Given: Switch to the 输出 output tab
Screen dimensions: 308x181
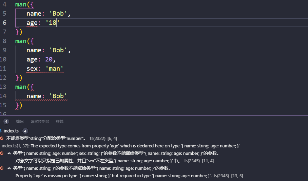Looking at the screenshot, I should (x=20, y=122).
